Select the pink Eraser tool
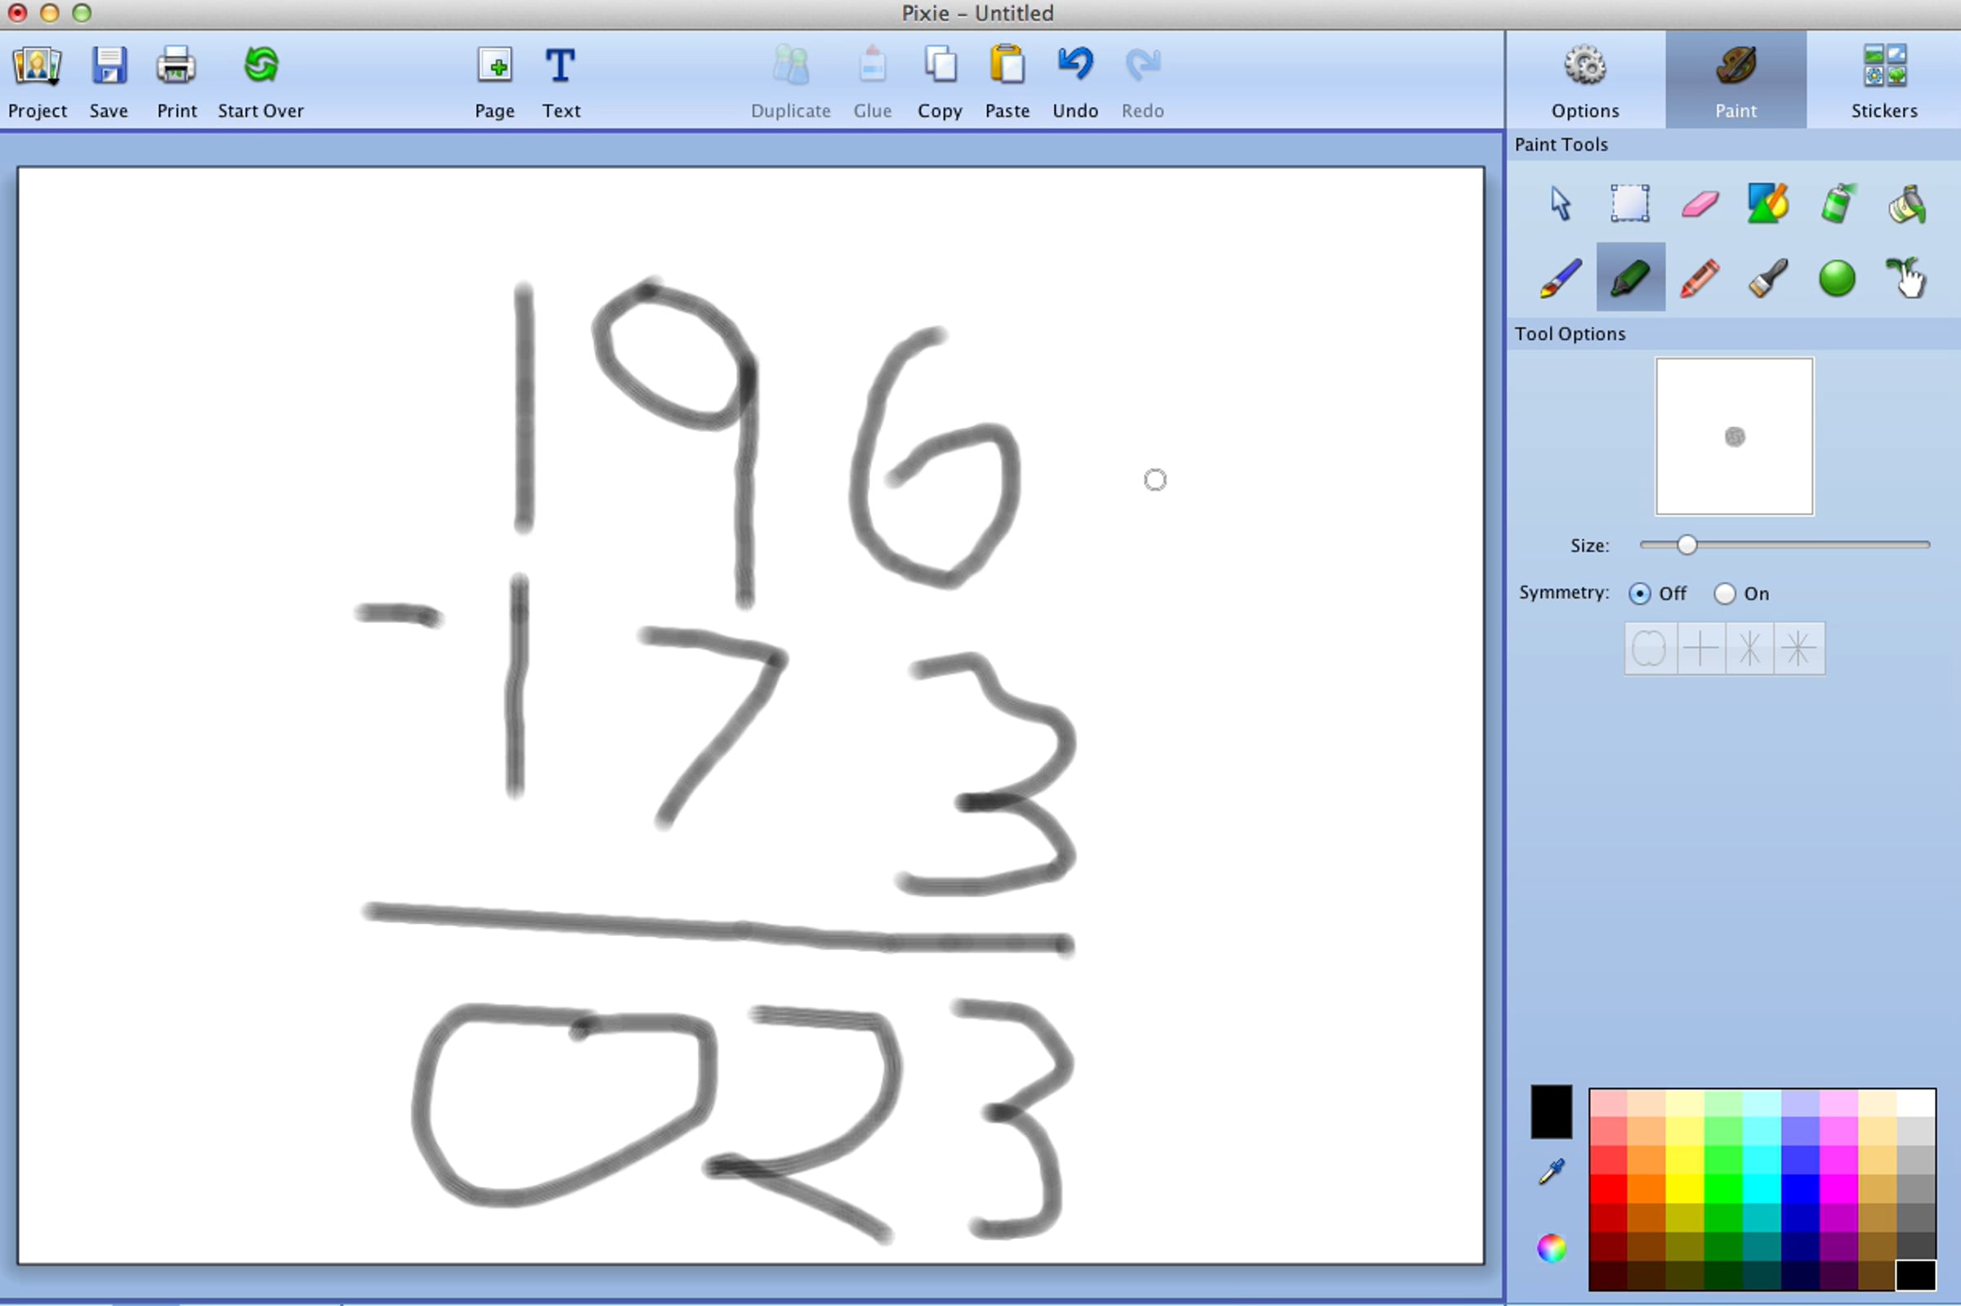Image resolution: width=1961 pixels, height=1306 pixels. pyautogui.click(x=1699, y=204)
